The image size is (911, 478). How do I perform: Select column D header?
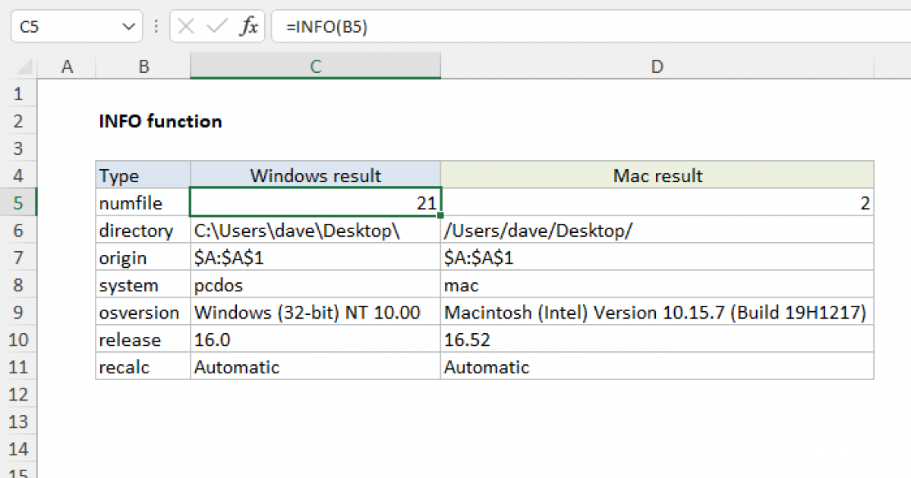click(657, 67)
